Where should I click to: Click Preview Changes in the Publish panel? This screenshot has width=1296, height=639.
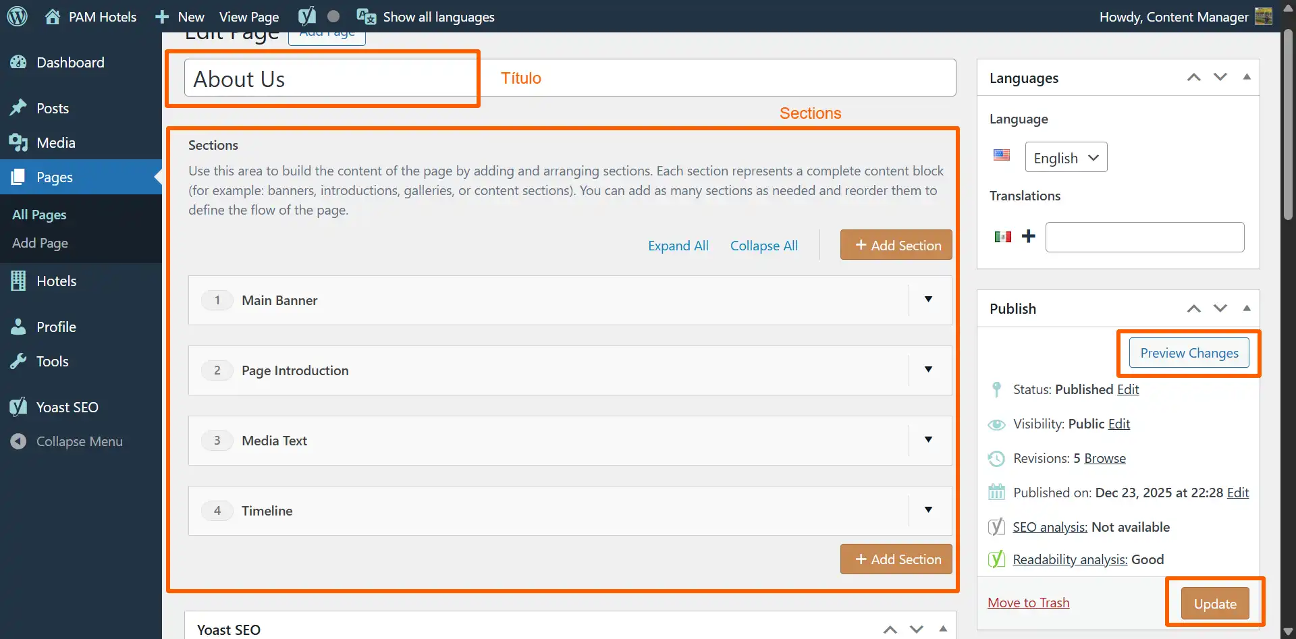tap(1189, 352)
